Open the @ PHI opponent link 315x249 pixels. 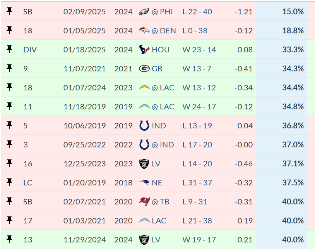click(x=162, y=12)
